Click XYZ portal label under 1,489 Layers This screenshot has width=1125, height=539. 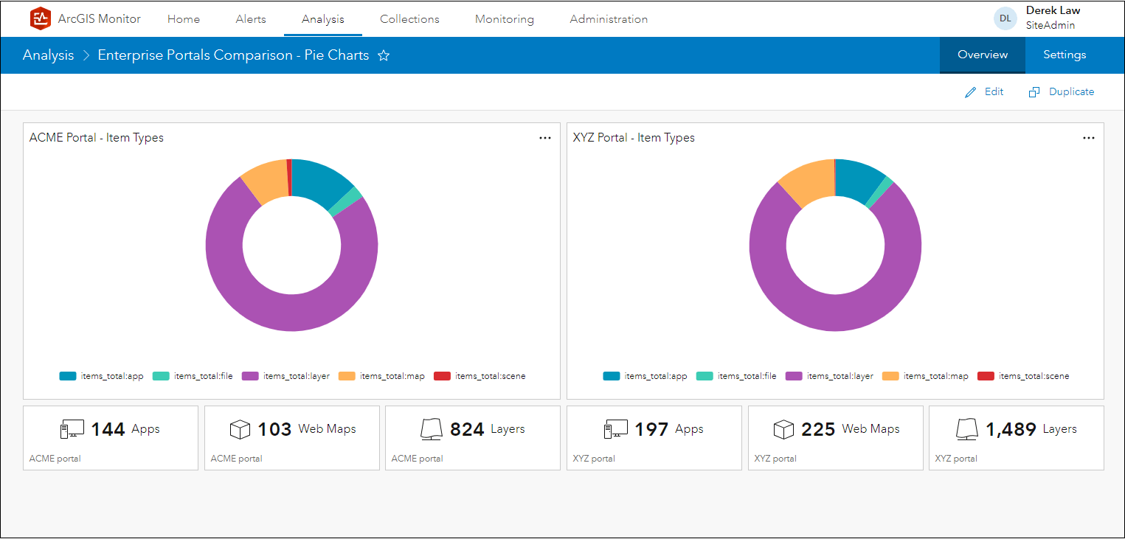pyautogui.click(x=956, y=459)
